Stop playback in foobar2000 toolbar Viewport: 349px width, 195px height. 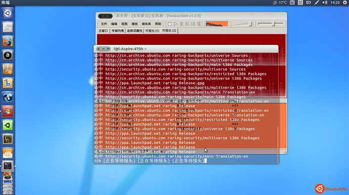point(169,24)
